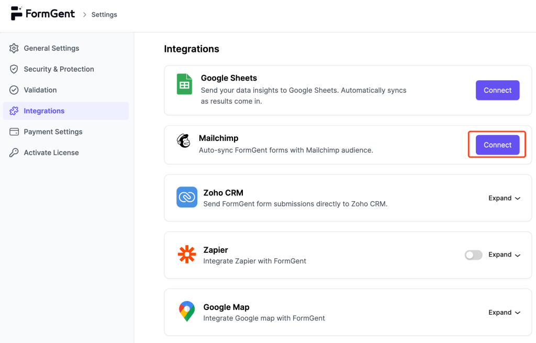Select the Integrations menu item
This screenshot has width=536, height=343.
66,111
